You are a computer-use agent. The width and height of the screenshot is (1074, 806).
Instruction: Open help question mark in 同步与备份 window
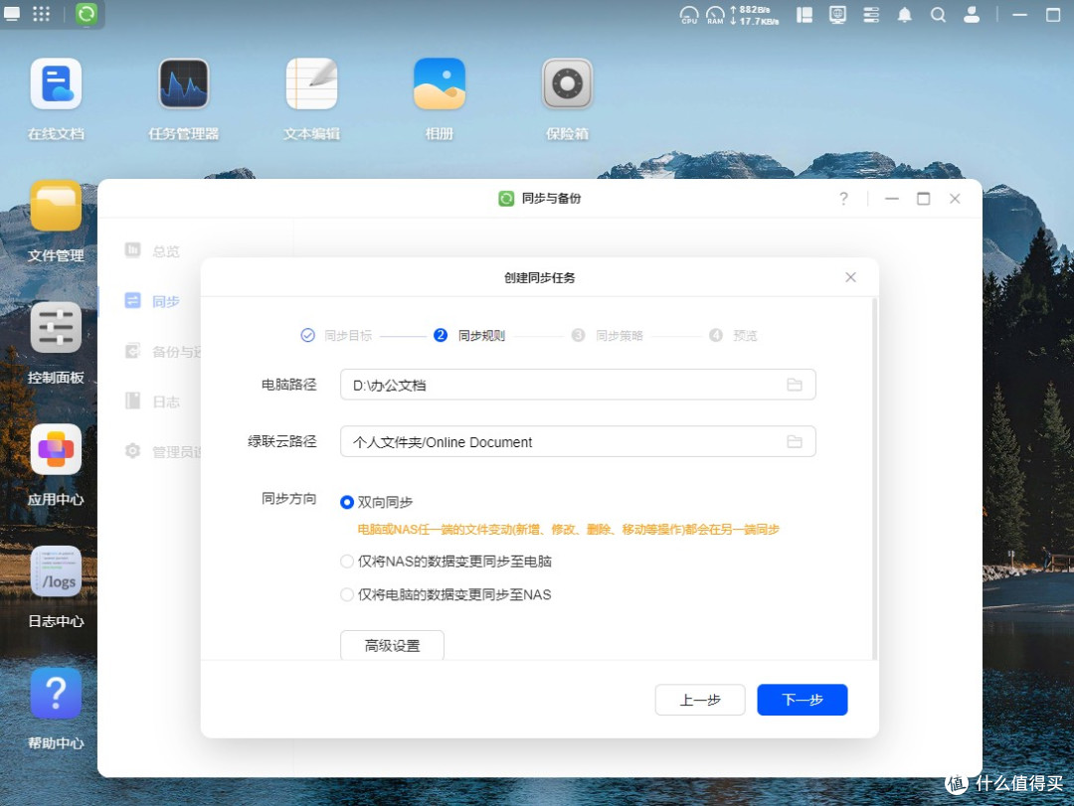[x=844, y=199]
